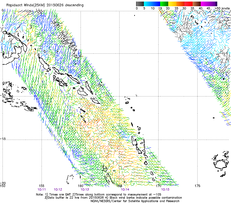Click the 160 longitude axis label
231x203 pixels.
coord(81,186)
